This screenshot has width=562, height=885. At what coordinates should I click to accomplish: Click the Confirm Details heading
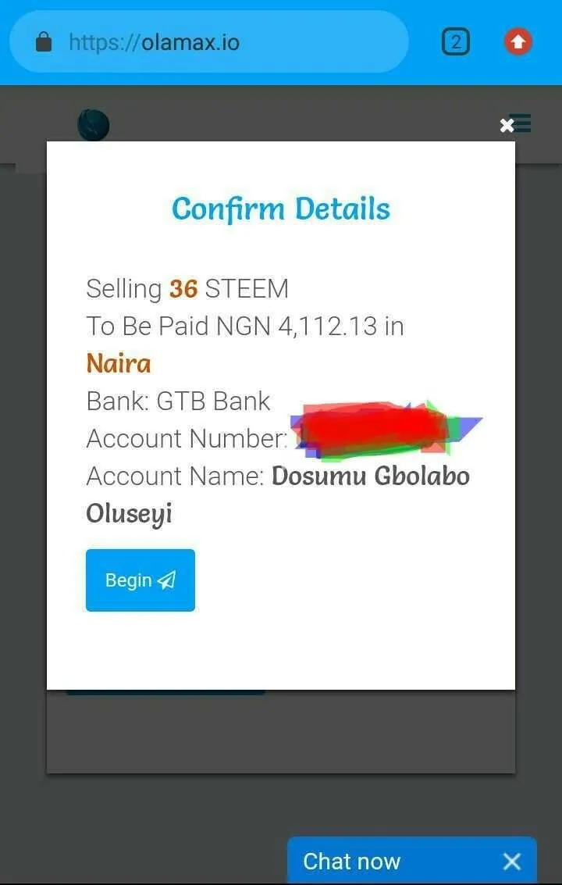pyautogui.click(x=281, y=209)
